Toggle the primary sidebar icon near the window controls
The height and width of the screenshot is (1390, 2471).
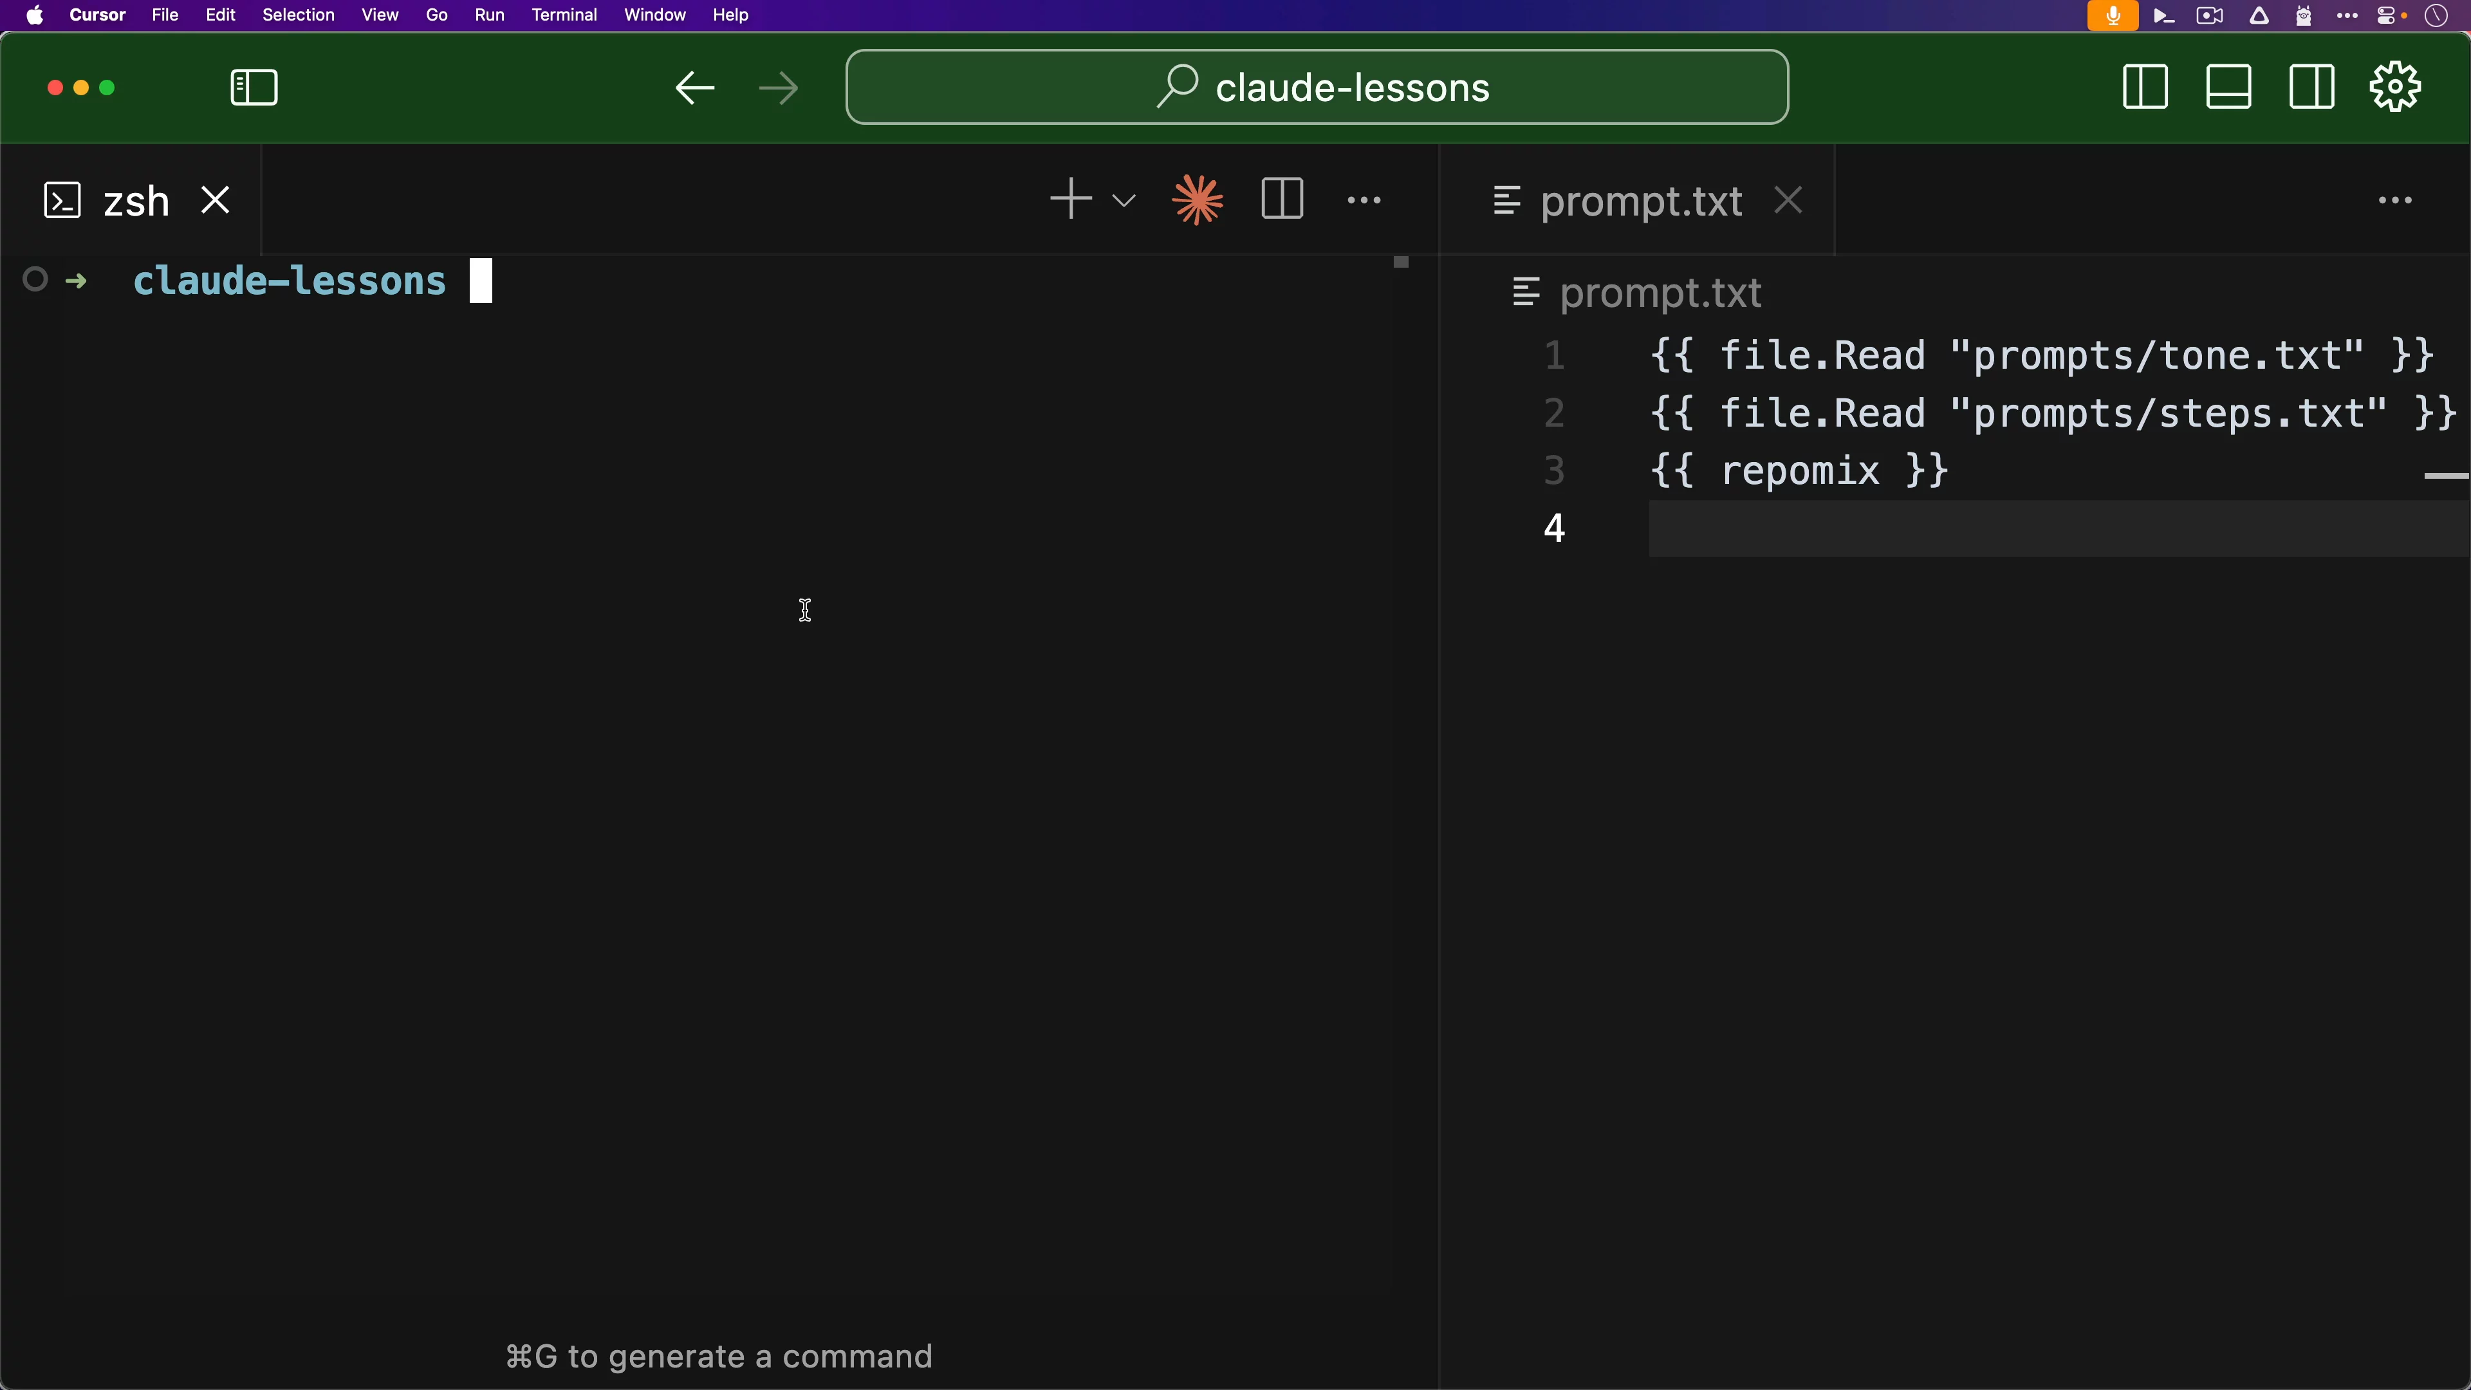coord(254,88)
